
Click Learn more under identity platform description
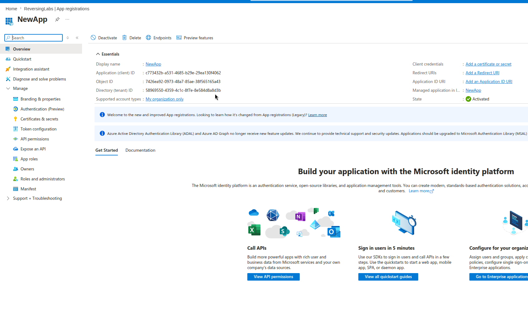pyautogui.click(x=421, y=191)
